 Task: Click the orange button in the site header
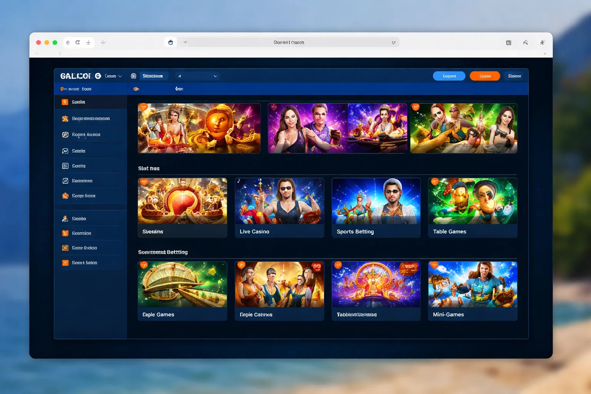485,76
